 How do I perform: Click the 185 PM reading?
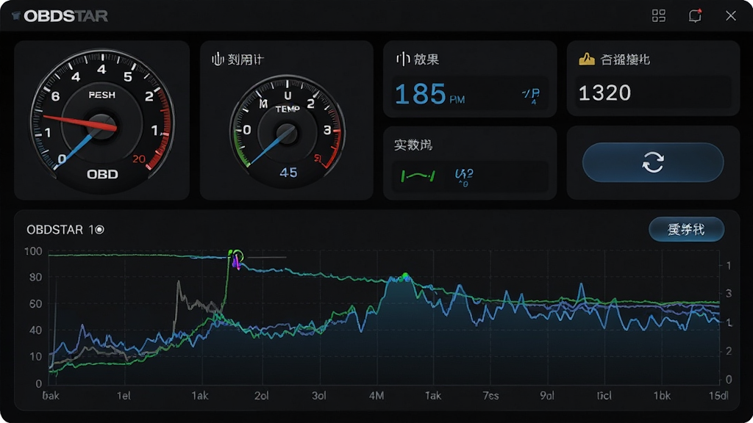[429, 94]
